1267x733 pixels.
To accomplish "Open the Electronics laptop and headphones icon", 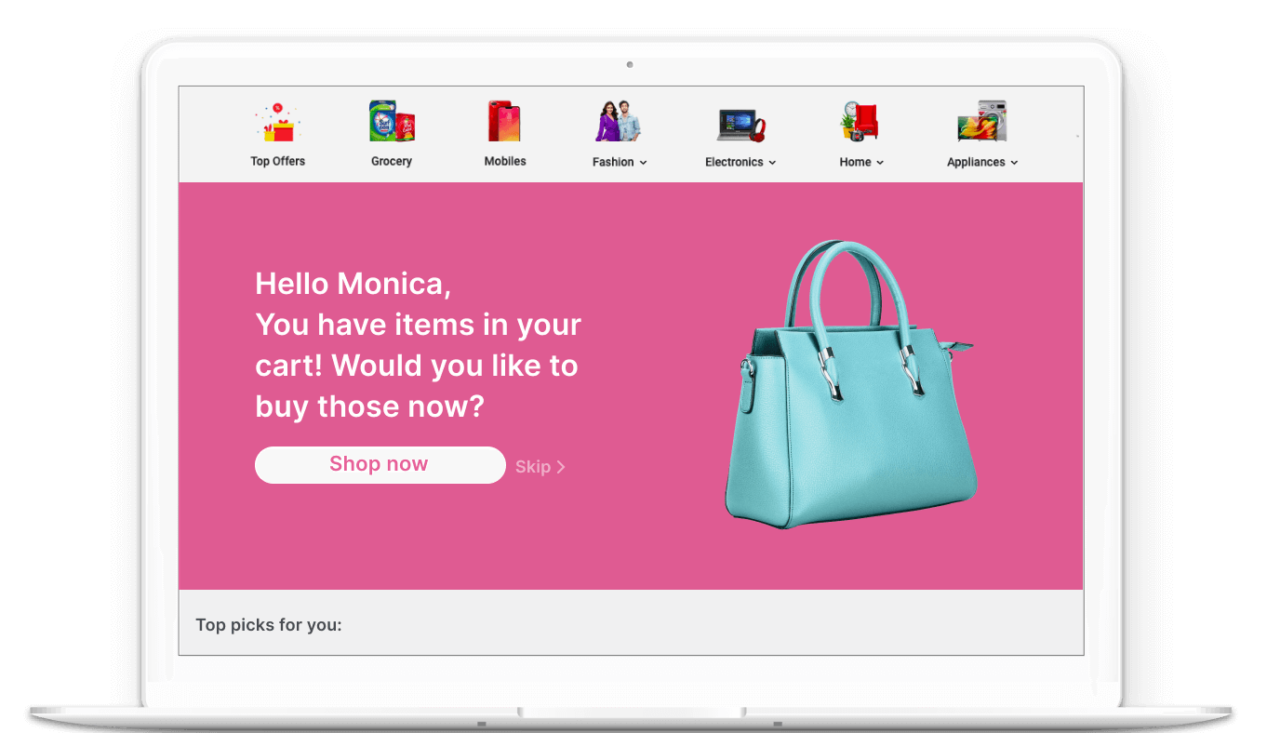I will 740,125.
